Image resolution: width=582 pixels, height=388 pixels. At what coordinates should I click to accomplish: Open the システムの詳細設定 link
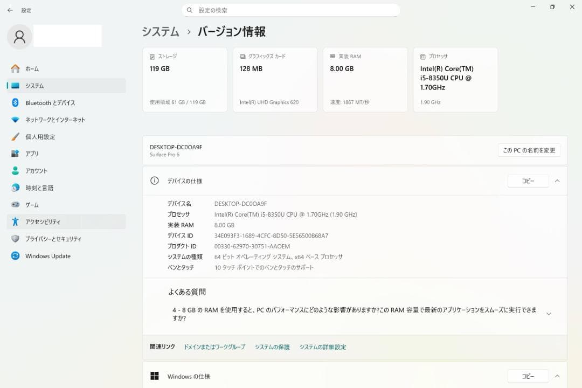[323, 347]
